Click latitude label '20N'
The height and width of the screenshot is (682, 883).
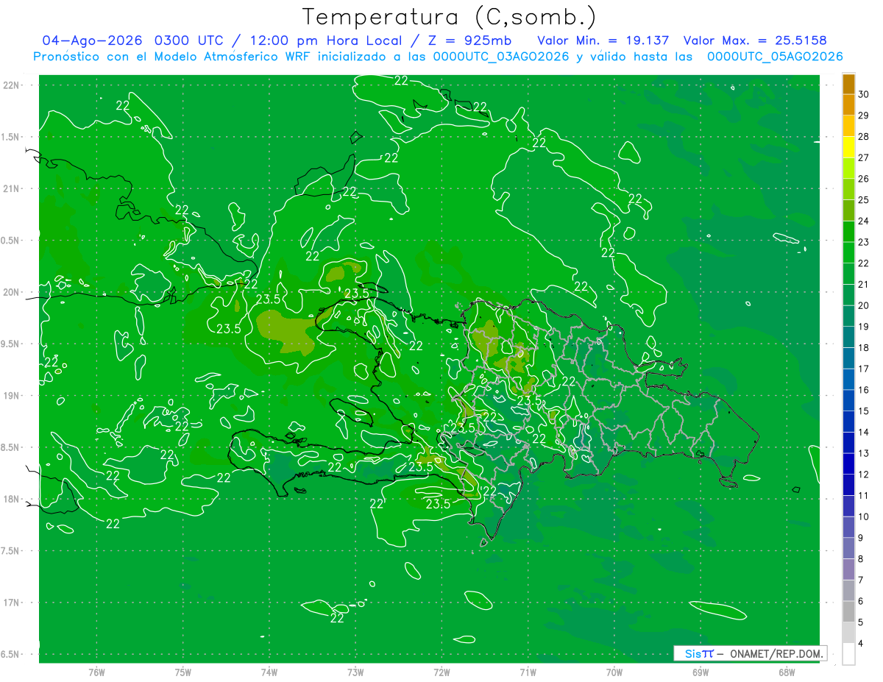click(x=13, y=292)
